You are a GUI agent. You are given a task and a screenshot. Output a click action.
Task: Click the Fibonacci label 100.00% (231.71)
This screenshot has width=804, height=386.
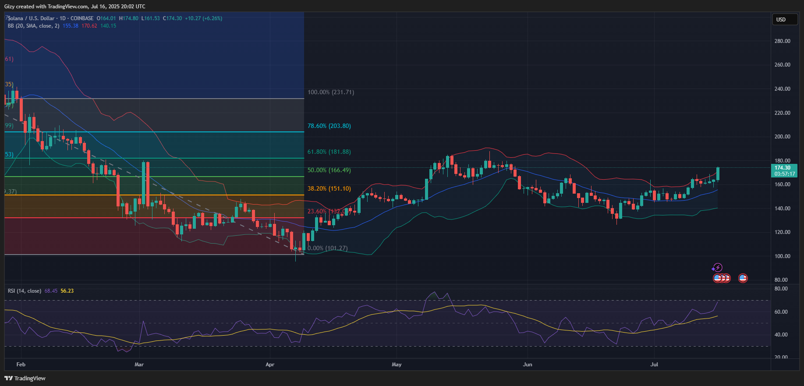click(331, 92)
